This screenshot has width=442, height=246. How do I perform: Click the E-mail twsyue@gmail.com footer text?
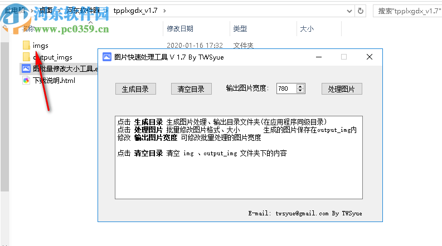click(x=305, y=213)
